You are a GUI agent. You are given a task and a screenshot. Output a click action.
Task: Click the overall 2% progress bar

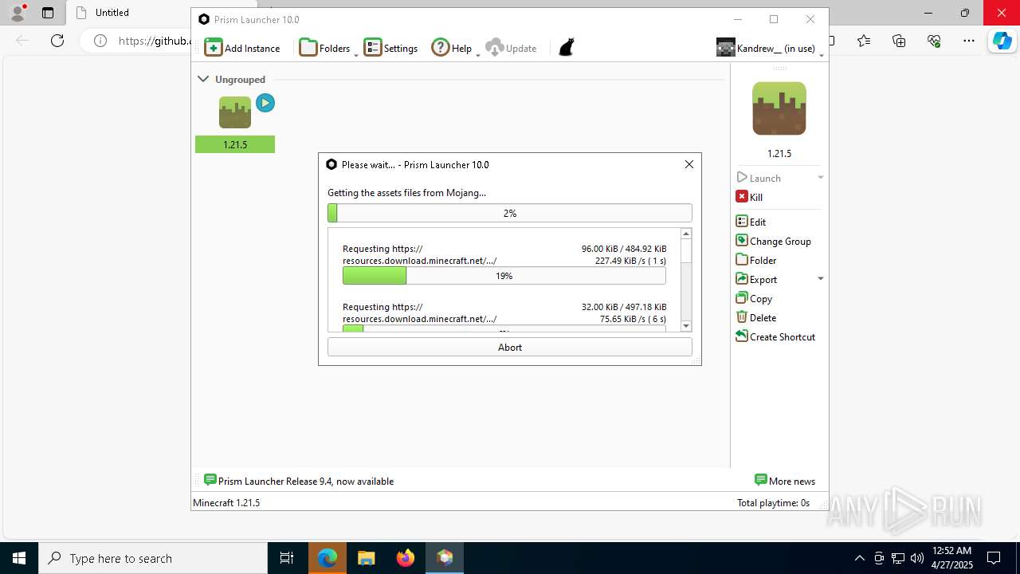[x=510, y=213]
